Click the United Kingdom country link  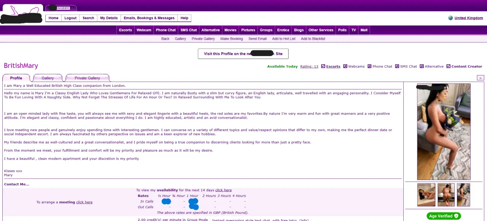point(469,18)
